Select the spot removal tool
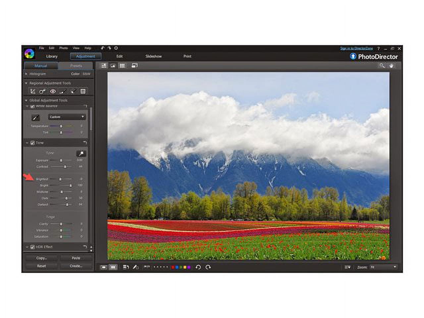Screen dimensions: 424x318 pos(42,91)
